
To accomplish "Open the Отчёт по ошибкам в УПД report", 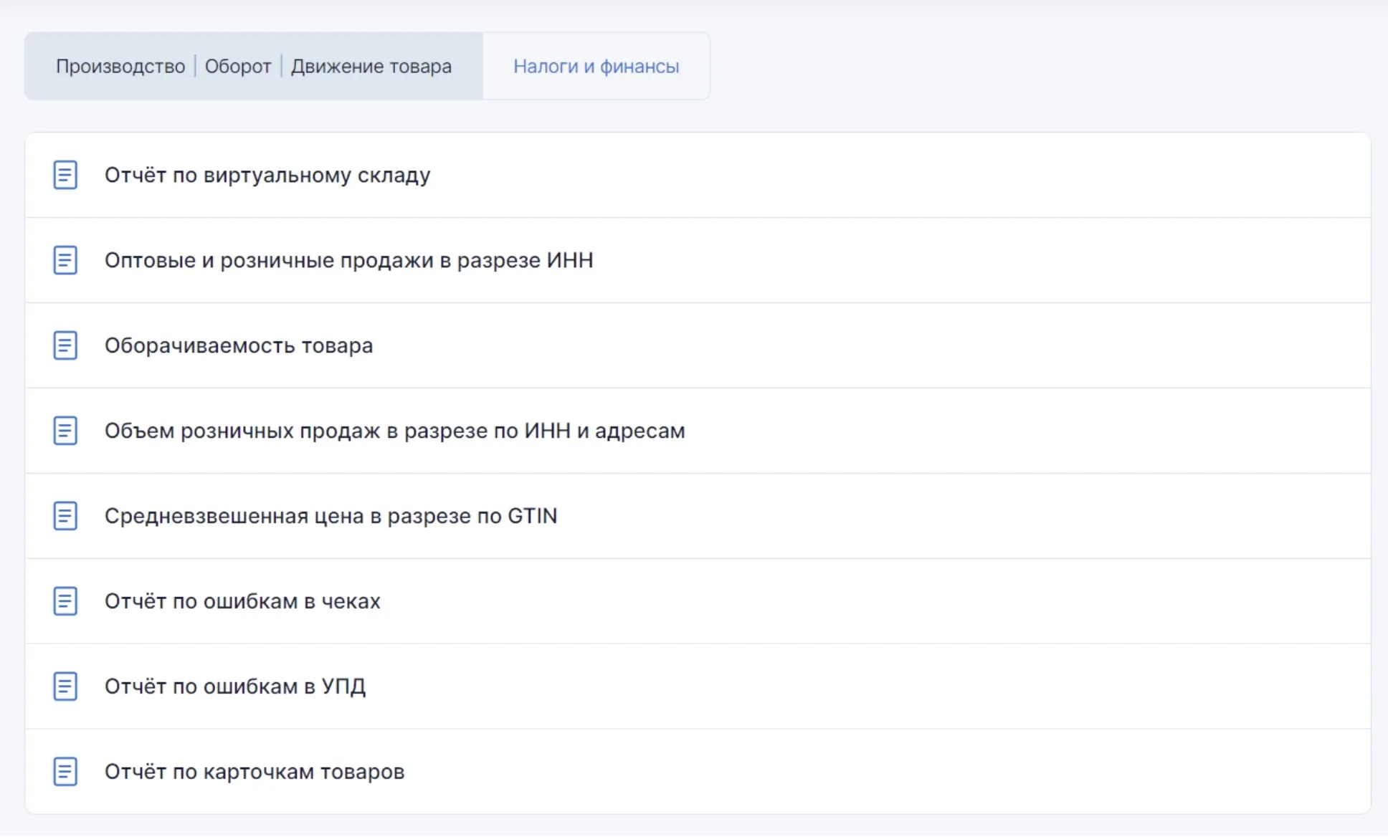I will [235, 687].
